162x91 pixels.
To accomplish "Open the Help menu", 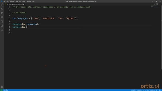I will pyautogui.click(x=33, y=1).
